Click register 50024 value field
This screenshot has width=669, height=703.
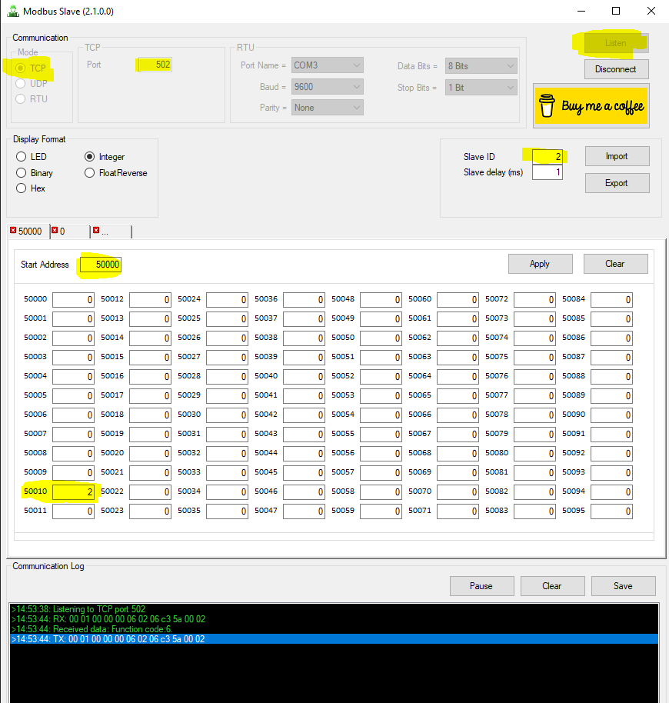click(227, 299)
